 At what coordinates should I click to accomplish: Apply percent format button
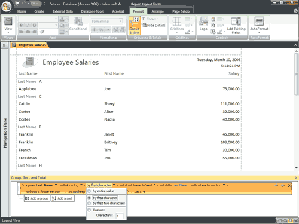pyautogui.click(x=101, y=30)
